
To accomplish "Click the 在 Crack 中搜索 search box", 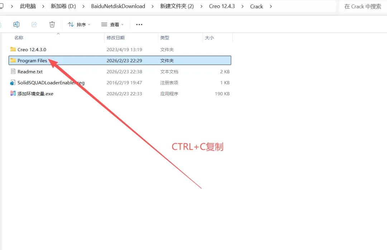I will point(363,6).
